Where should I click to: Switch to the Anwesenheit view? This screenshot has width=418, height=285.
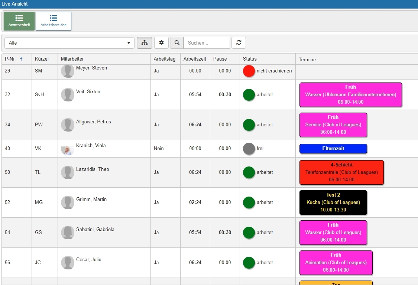(19, 21)
